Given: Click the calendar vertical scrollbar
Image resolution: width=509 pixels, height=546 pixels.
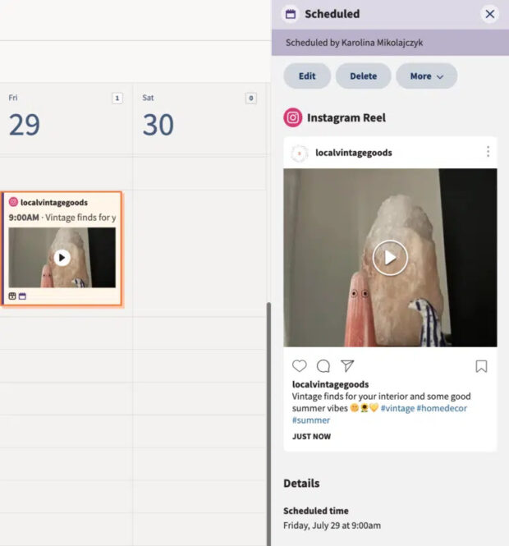Looking at the screenshot, I should coord(268,424).
